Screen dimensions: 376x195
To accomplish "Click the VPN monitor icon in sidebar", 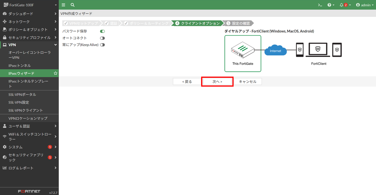I will [x=5, y=45].
